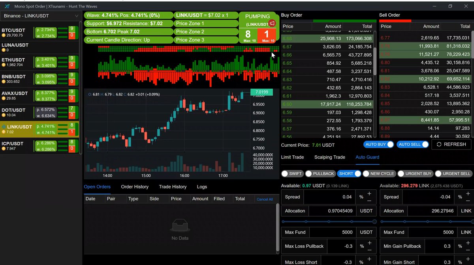Select AVAX/USDT pair in sidebar
This screenshot has width=474, height=265.
coord(39,96)
